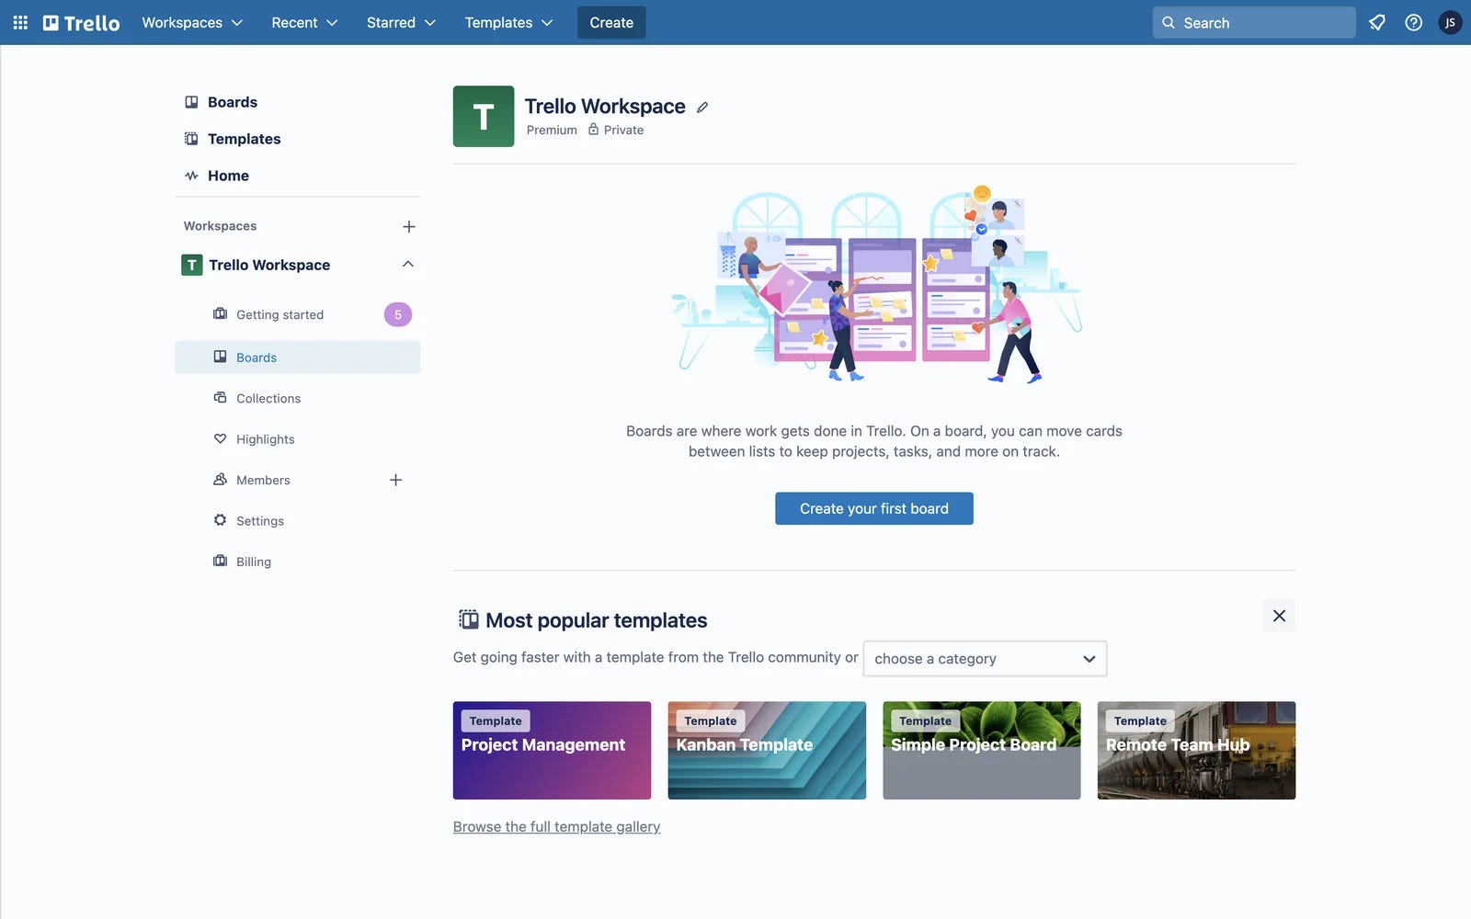Viewport: 1471px width, 919px height.
Task: Open the Kanban Template card
Action: coord(767,750)
